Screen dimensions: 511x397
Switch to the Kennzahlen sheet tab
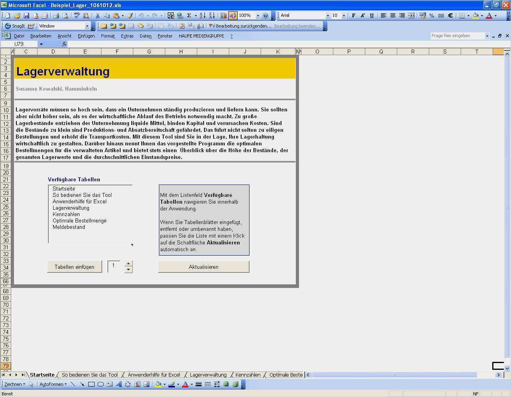coord(248,375)
